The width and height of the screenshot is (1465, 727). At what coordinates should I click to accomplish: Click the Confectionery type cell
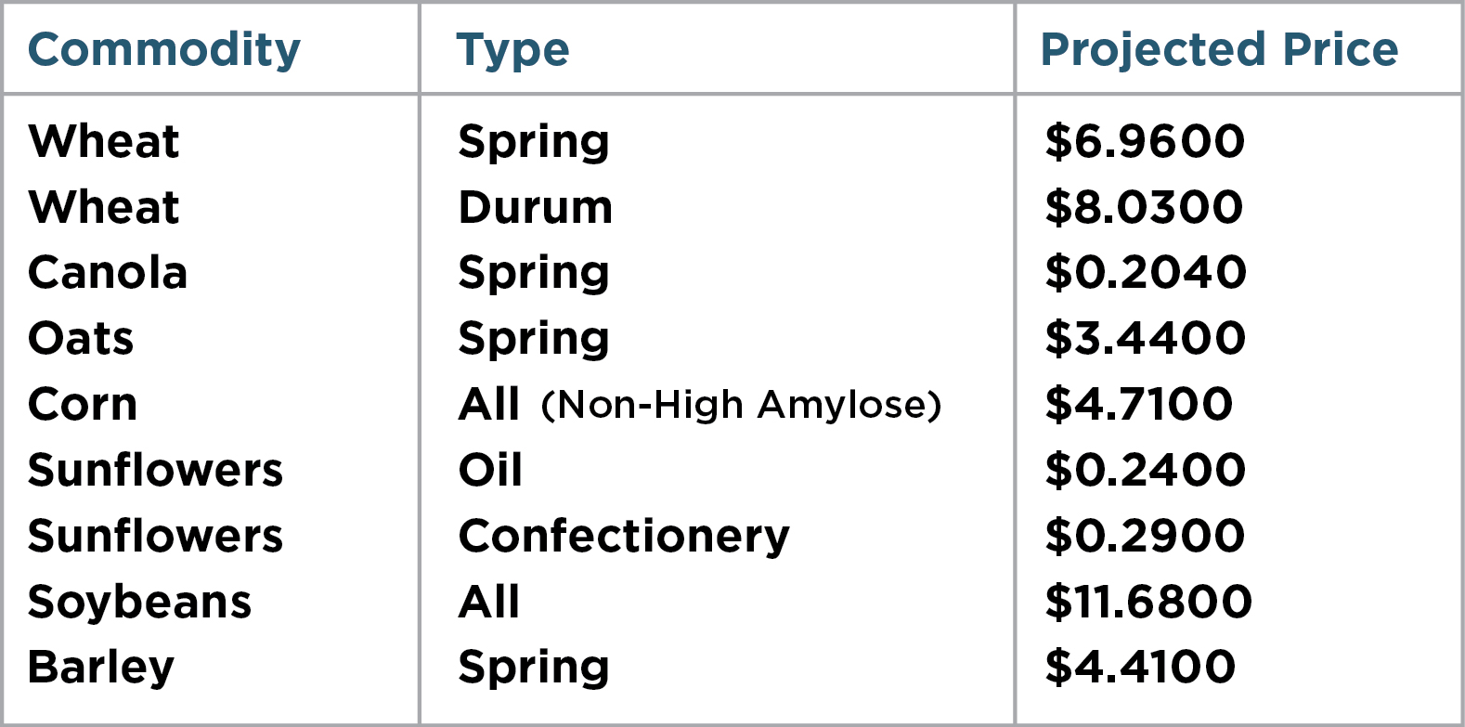tap(624, 537)
